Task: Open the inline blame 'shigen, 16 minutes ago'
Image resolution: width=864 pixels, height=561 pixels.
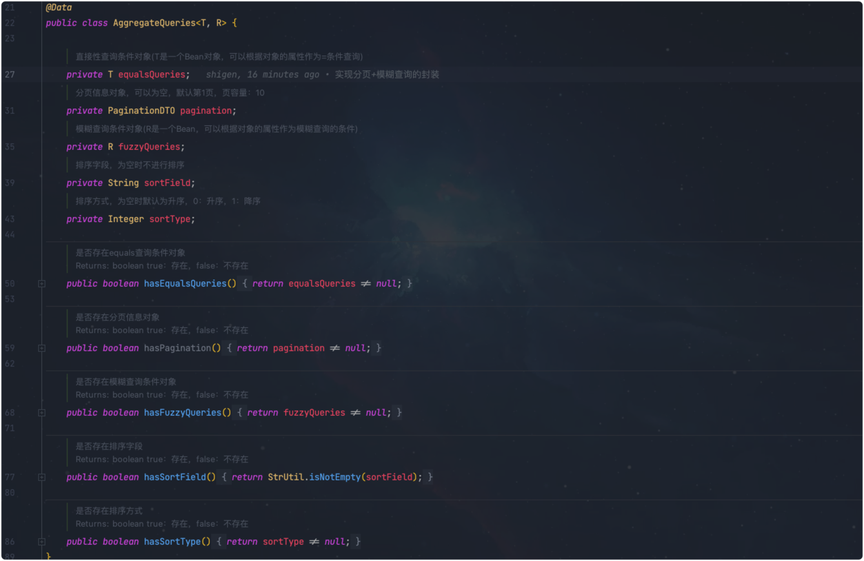Action: coord(263,75)
